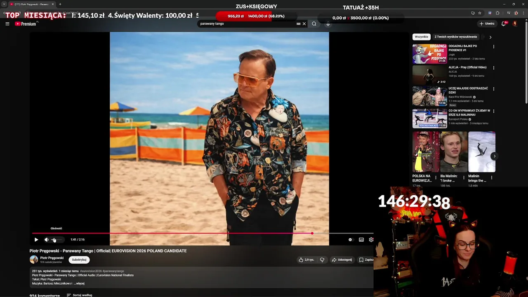Screen dimensions: 528x297
Task: Open Piotr Pręgowski channel name link
Action: [x=52, y=258]
